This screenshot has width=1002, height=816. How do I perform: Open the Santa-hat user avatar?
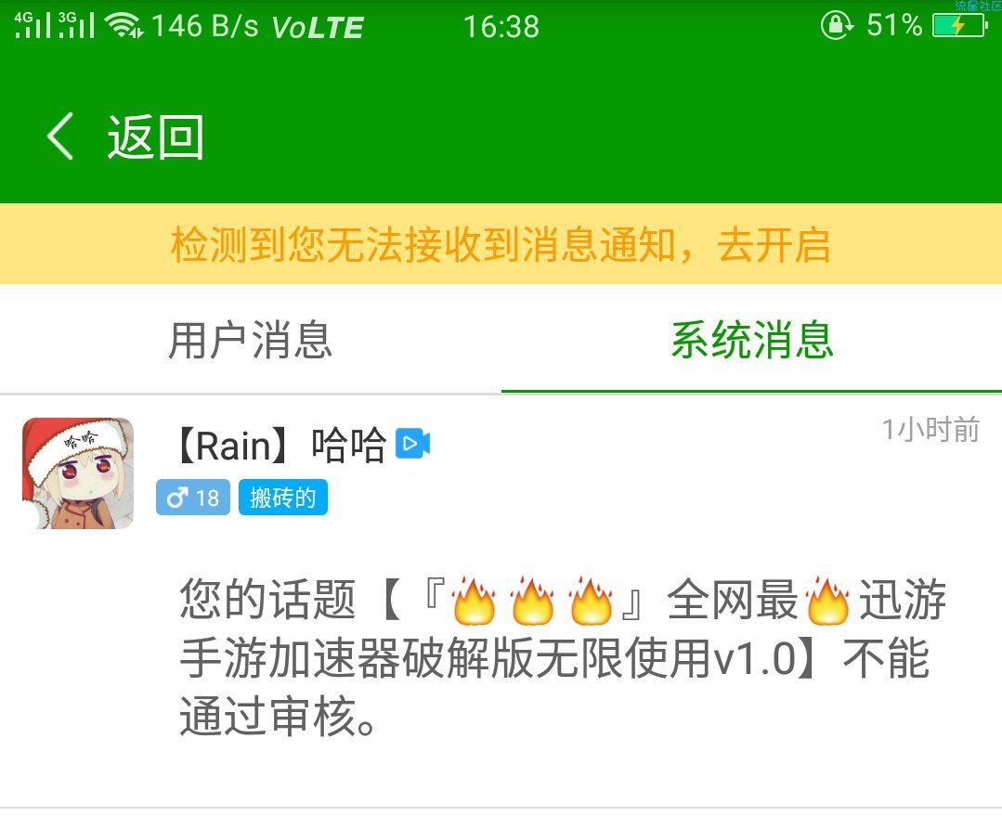[x=78, y=473]
